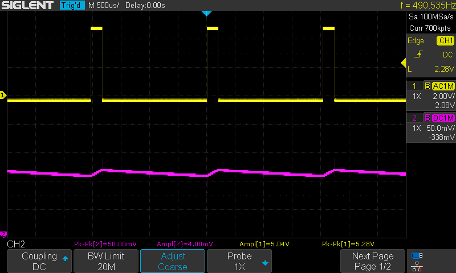Click the CH2 menu title label

click(x=16, y=245)
